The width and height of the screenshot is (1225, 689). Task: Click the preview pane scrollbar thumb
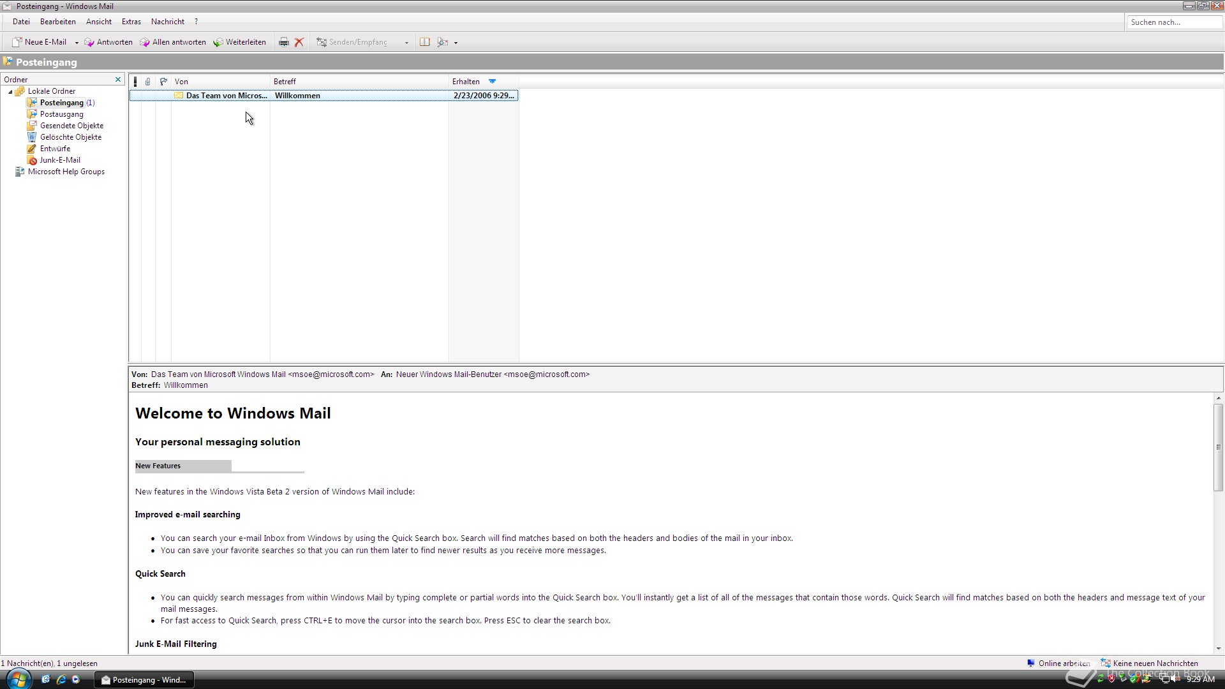(1219, 447)
